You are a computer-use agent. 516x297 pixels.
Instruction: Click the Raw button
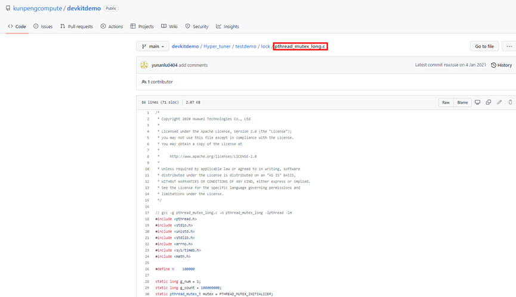point(446,102)
